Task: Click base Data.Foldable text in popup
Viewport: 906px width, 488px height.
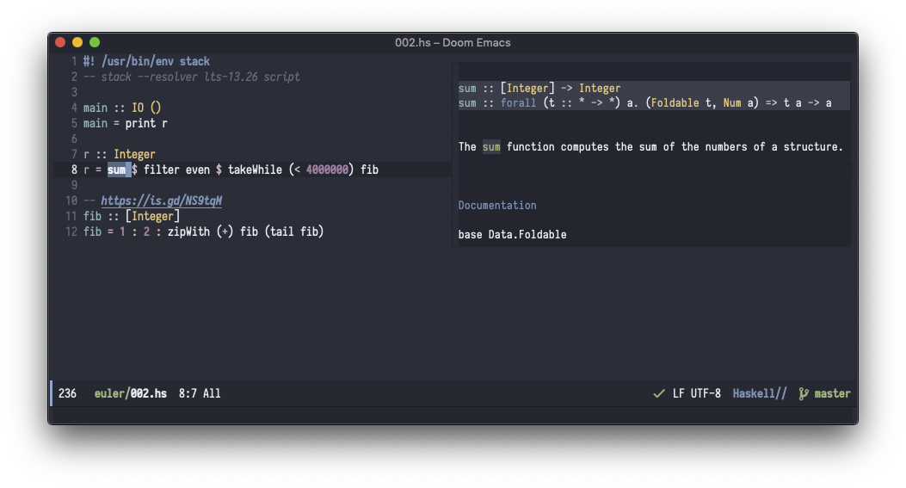Action: [x=512, y=235]
